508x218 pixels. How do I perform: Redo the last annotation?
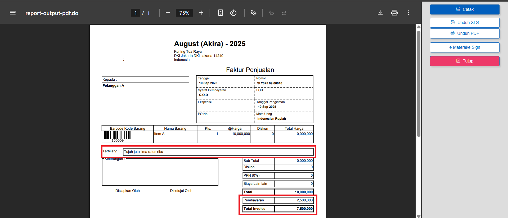[284, 13]
